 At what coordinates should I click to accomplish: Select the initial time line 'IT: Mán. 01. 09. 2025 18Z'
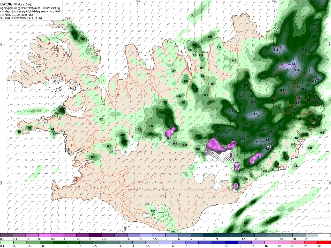coord(17,15)
